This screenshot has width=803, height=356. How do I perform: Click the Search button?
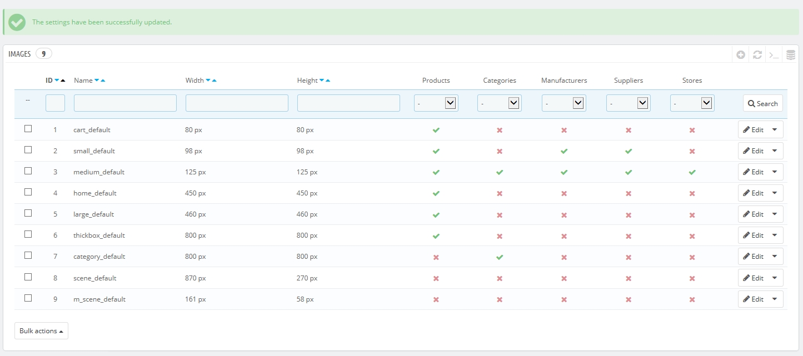(762, 103)
